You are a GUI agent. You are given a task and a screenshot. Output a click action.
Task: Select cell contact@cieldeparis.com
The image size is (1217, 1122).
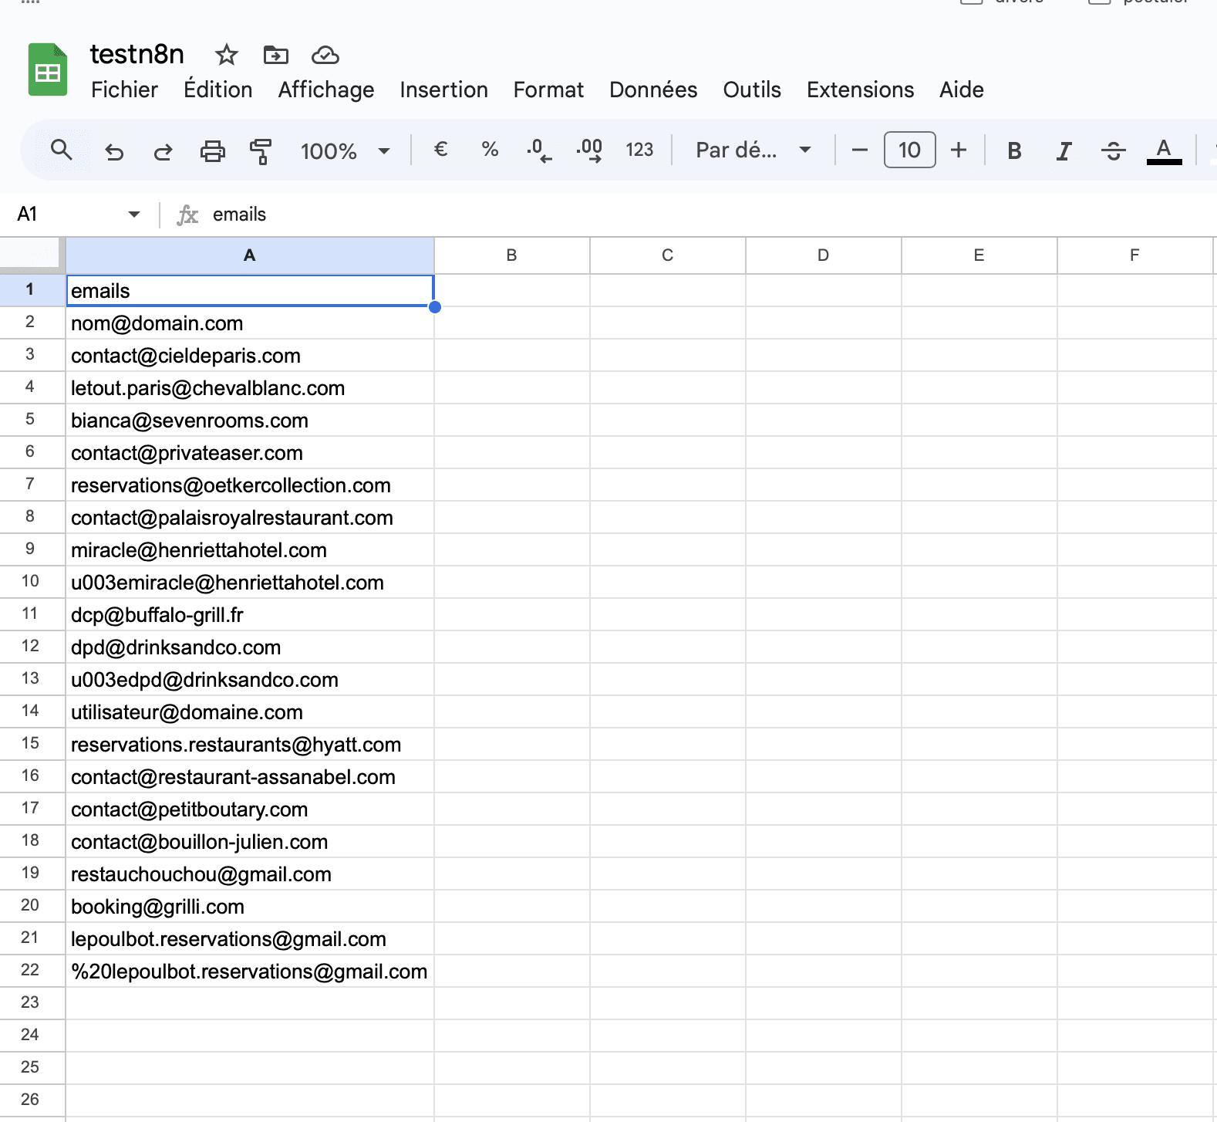250,356
